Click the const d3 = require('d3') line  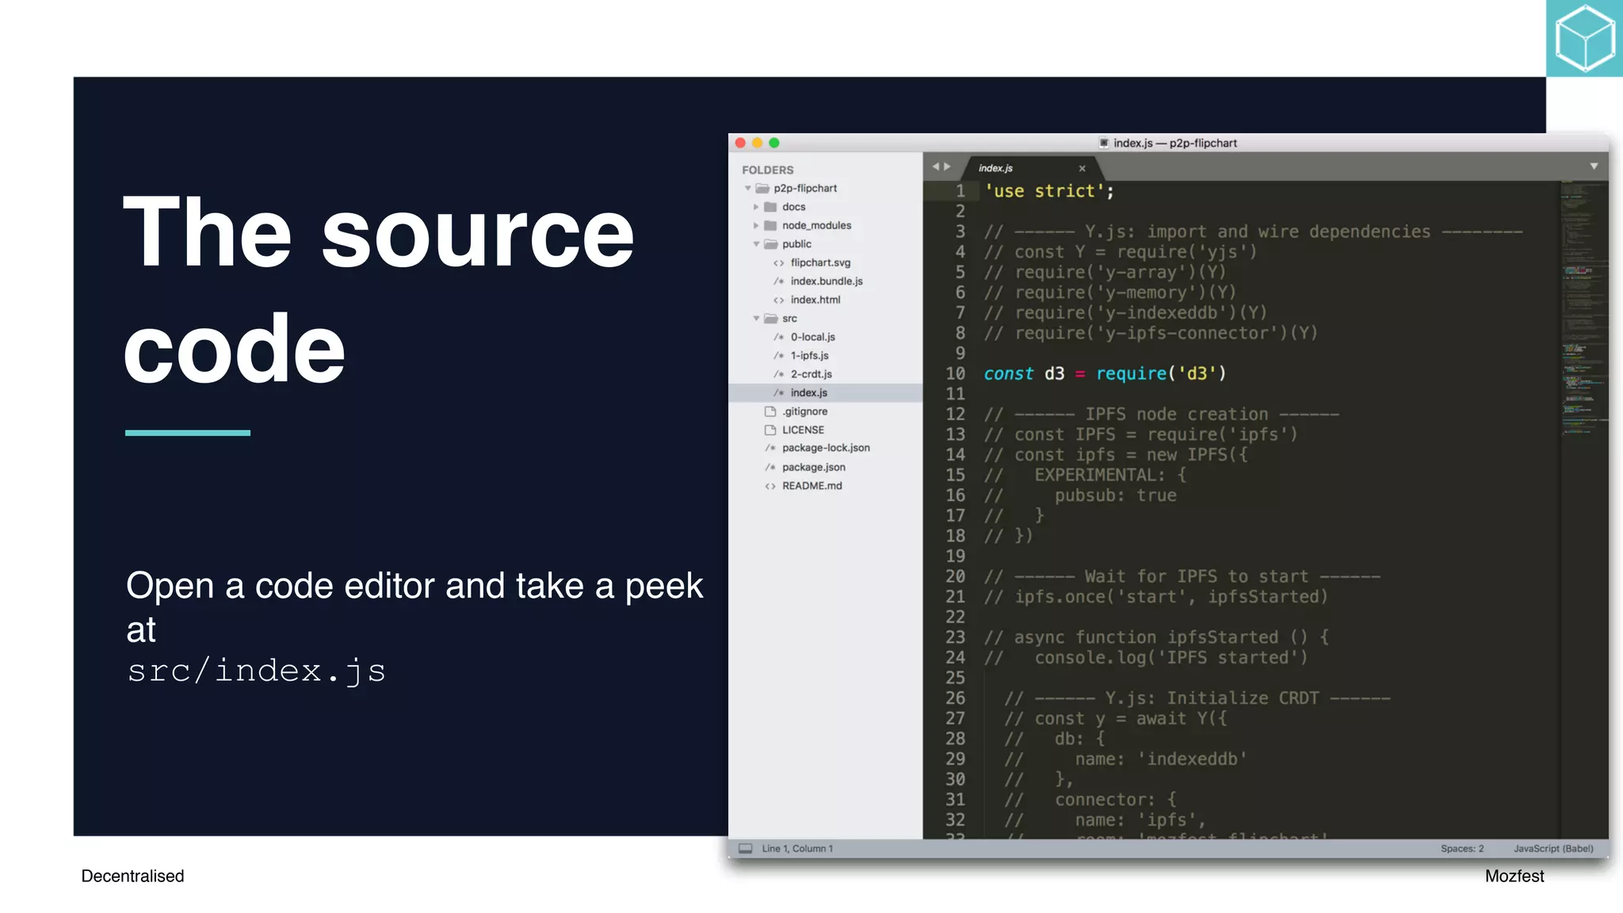coord(1105,373)
